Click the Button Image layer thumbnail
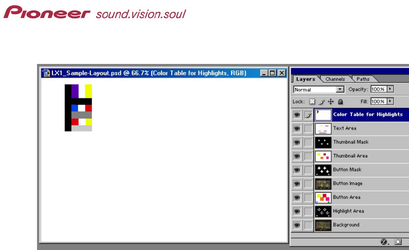The image size is (409, 250). [323, 184]
